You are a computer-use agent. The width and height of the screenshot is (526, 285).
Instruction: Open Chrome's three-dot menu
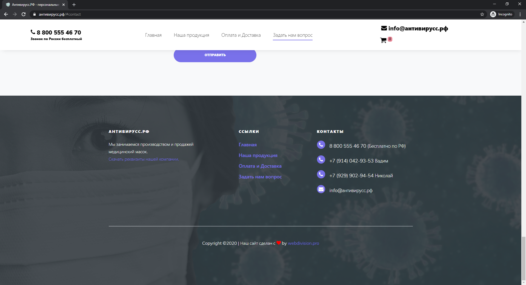tap(520, 14)
